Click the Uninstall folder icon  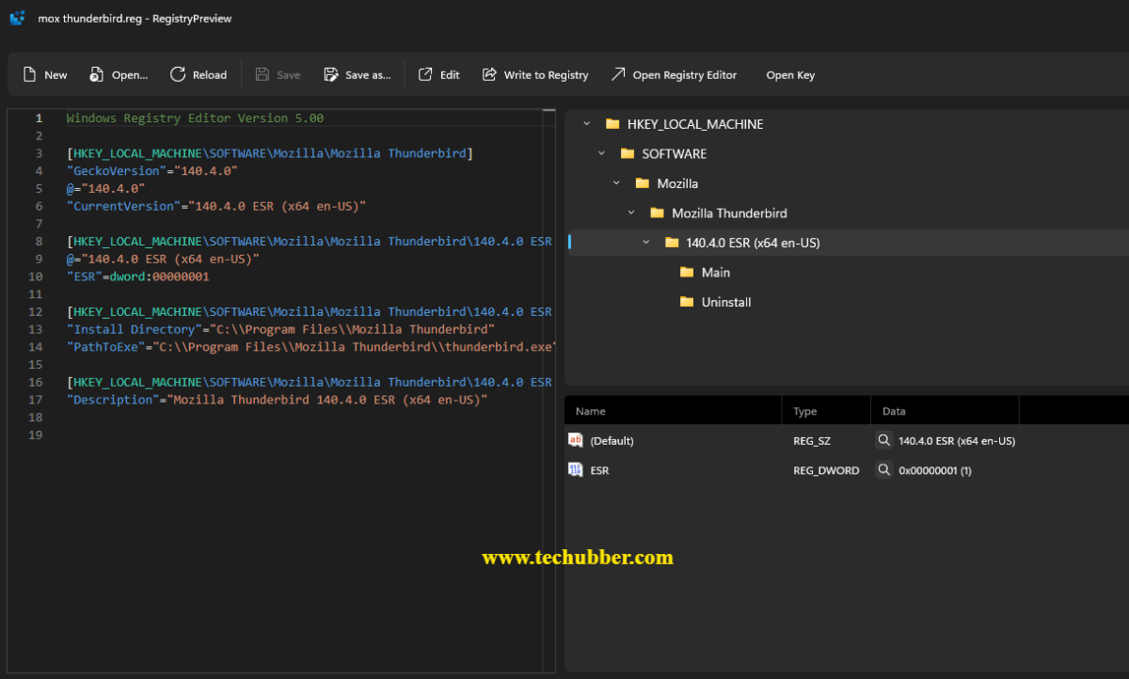tap(687, 302)
